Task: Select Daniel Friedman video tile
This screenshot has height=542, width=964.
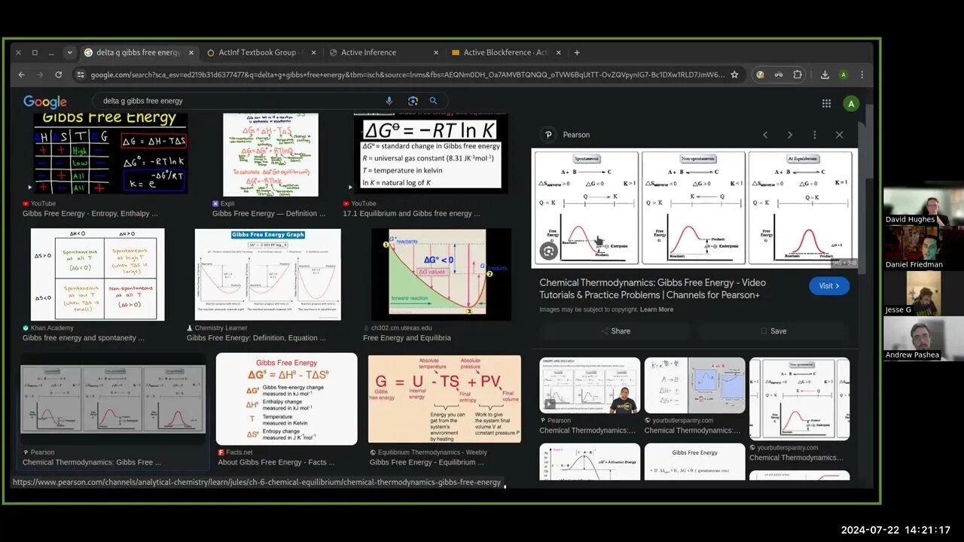Action: [923, 248]
